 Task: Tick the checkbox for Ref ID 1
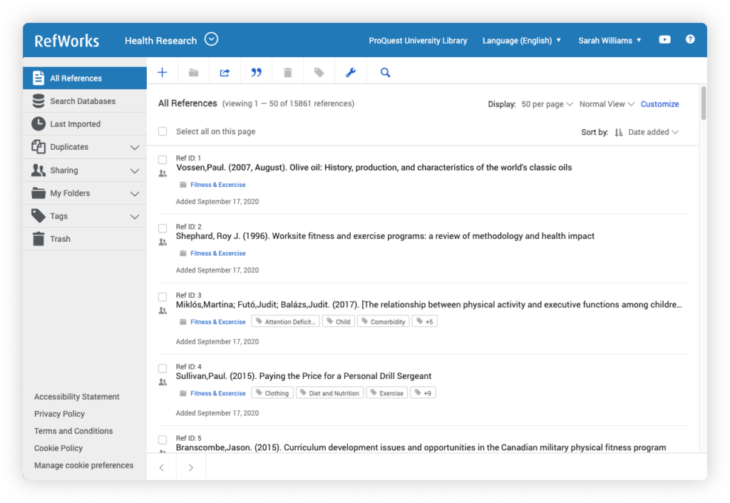click(163, 159)
